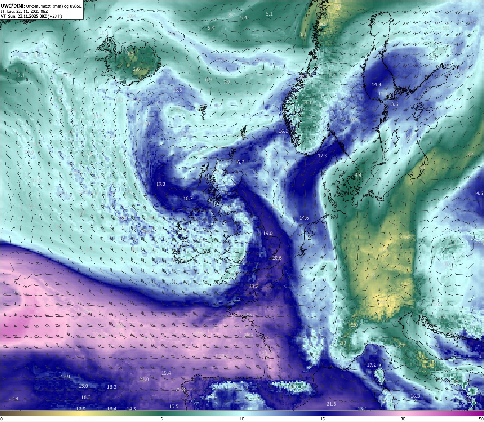Click the 15.5 value off Spain's north coast
484x422 pixels.
pos(174,406)
